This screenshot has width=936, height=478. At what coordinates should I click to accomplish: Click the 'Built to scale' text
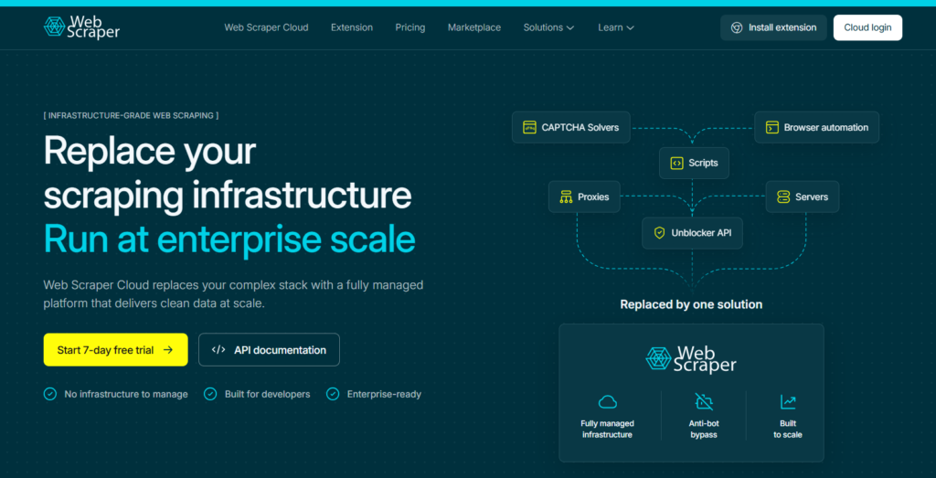point(788,429)
